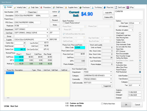This screenshot has height=111, width=147.
Task: Click the Suggested button
Action: (x=107, y=86)
